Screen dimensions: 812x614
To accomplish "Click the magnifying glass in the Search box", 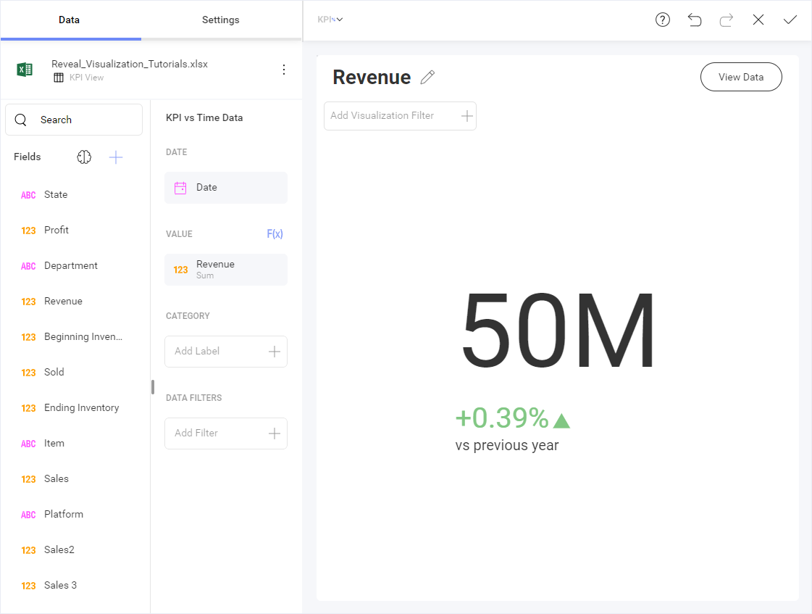I will [x=20, y=120].
